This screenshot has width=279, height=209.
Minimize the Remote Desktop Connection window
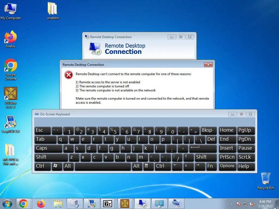click(x=172, y=37)
